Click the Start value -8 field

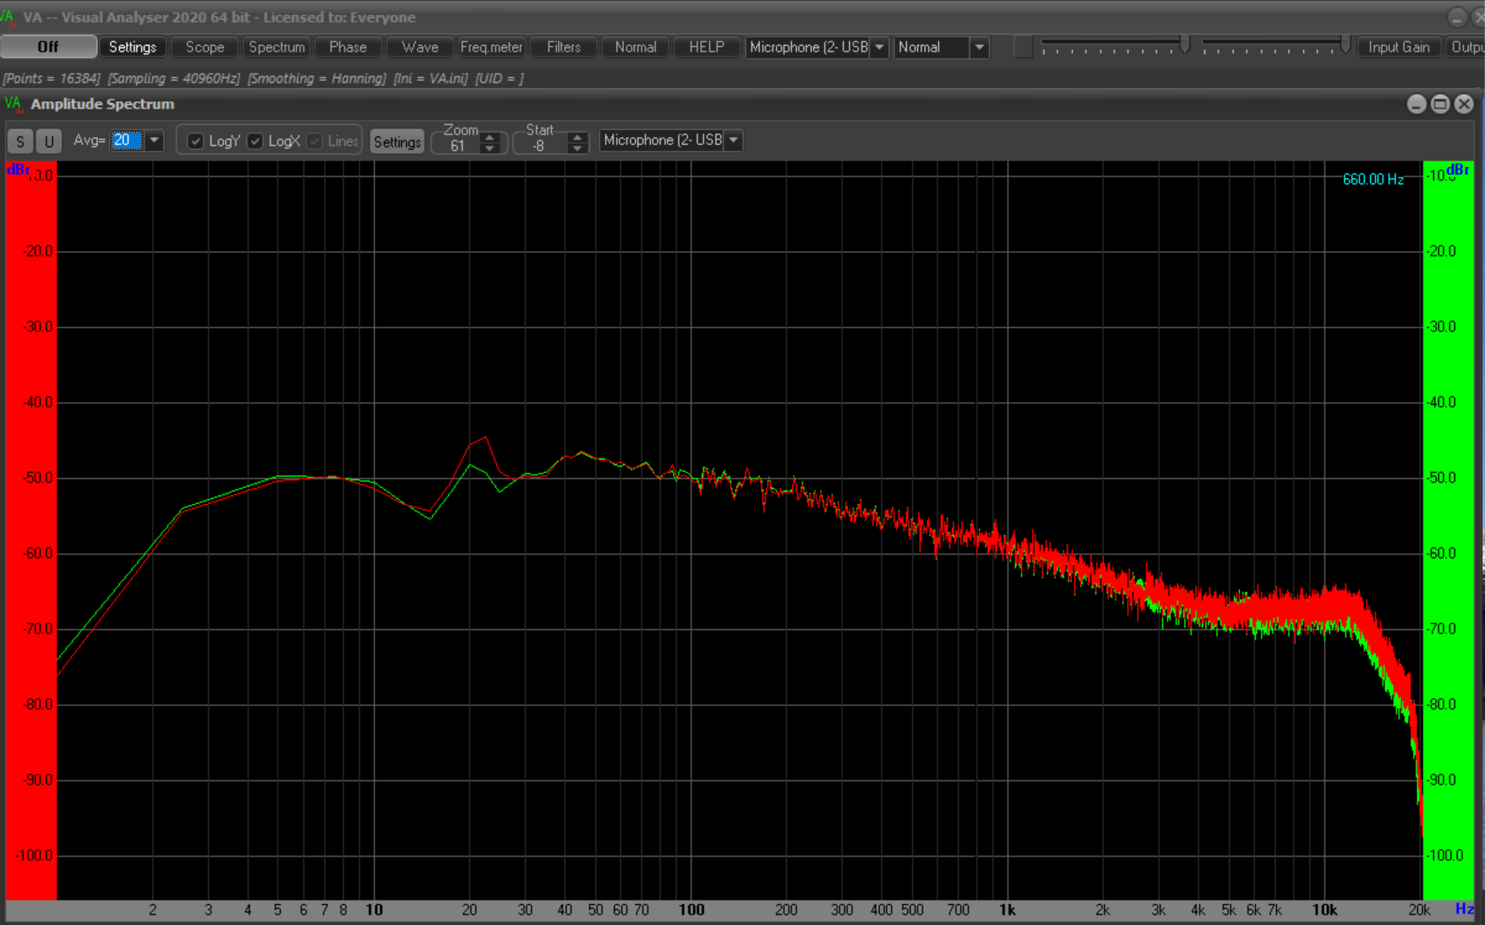click(x=538, y=146)
